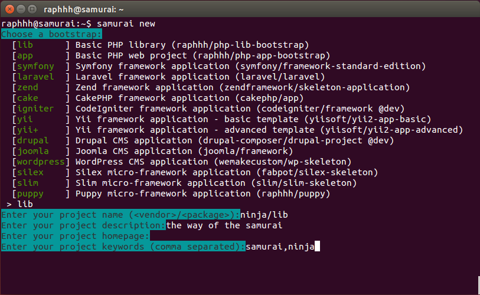Click 'the way of the samurai' text

(x=224, y=225)
